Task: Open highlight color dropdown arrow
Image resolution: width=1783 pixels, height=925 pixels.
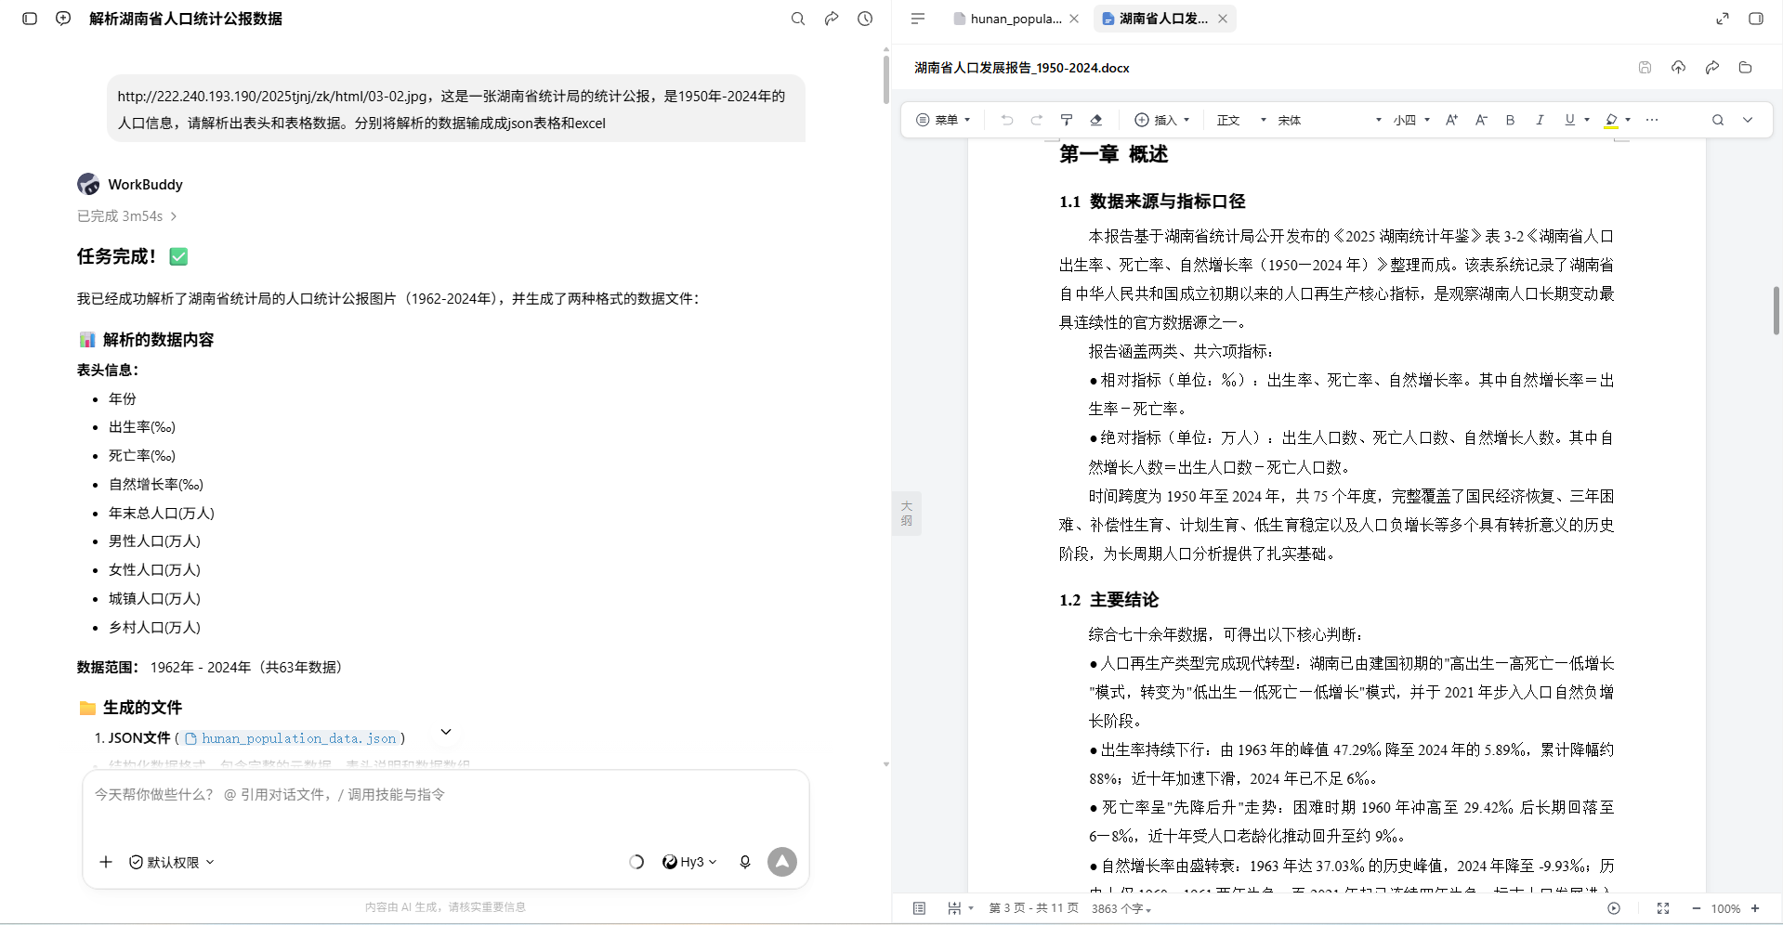Action: (x=1628, y=120)
